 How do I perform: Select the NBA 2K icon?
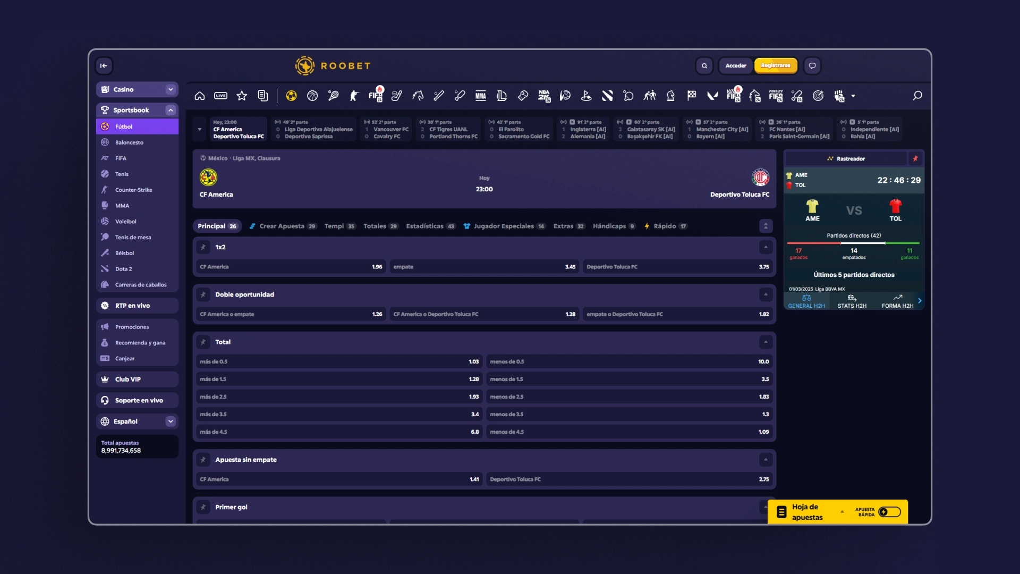click(x=544, y=96)
